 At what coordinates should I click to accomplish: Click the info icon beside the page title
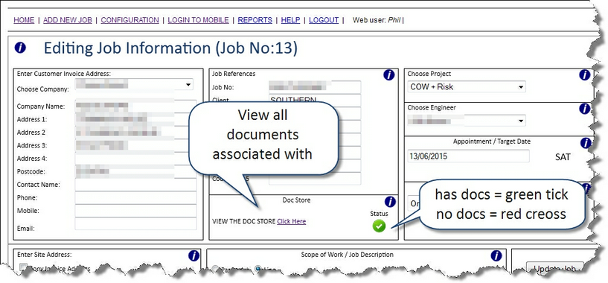click(20, 48)
